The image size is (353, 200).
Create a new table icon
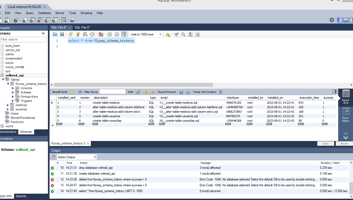tap(33, 20)
